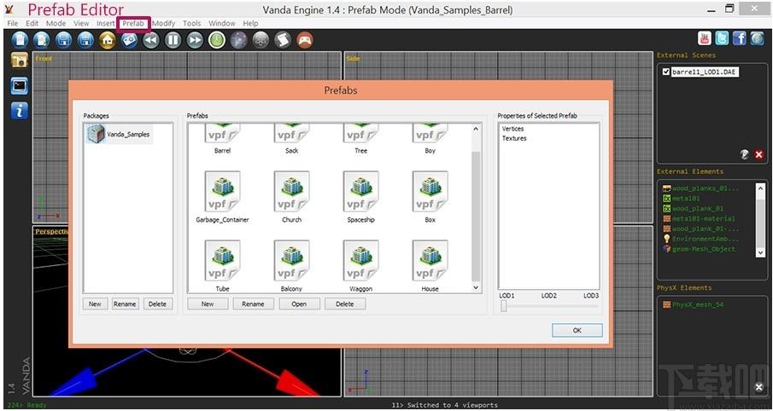
Task: Click the up arrow of the External Elements scrollbar
Action: tap(759, 188)
